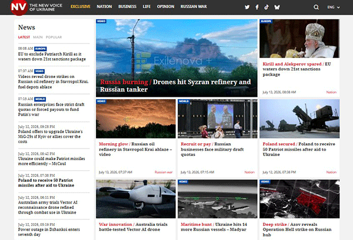
Task: Open 'Russian enterprises face strict draft quotas' item
Action: tap(51, 110)
